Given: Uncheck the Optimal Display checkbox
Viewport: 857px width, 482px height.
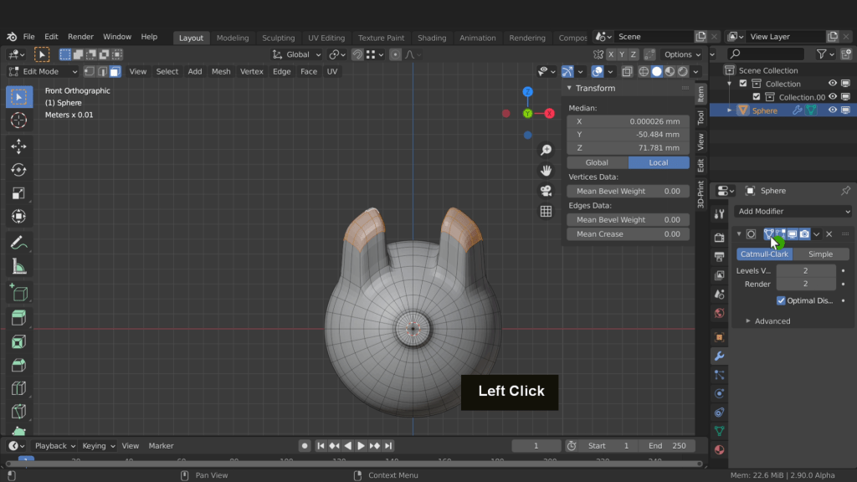Looking at the screenshot, I should coord(781,300).
